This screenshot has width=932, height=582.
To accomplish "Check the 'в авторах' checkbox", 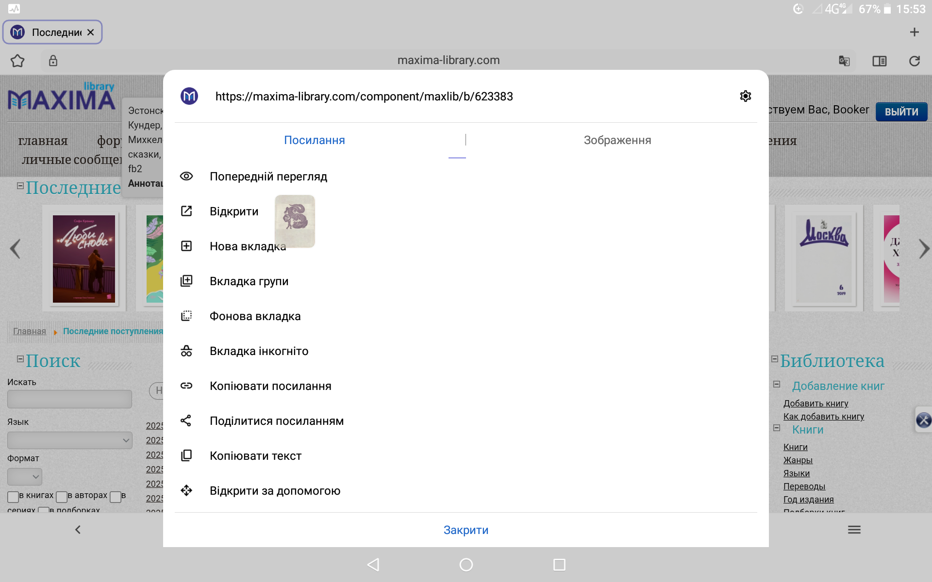I will click(62, 497).
